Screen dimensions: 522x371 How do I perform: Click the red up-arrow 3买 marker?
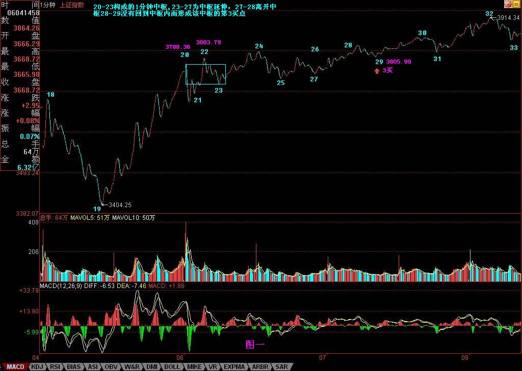377,71
